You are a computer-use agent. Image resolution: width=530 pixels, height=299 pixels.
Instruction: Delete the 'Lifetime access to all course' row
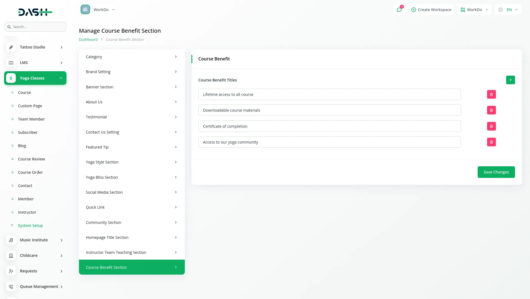click(x=491, y=94)
